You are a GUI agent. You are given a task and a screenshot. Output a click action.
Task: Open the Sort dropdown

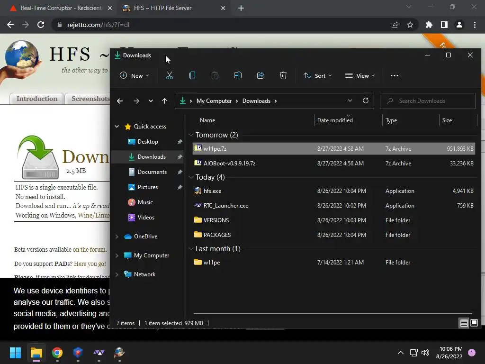point(318,75)
